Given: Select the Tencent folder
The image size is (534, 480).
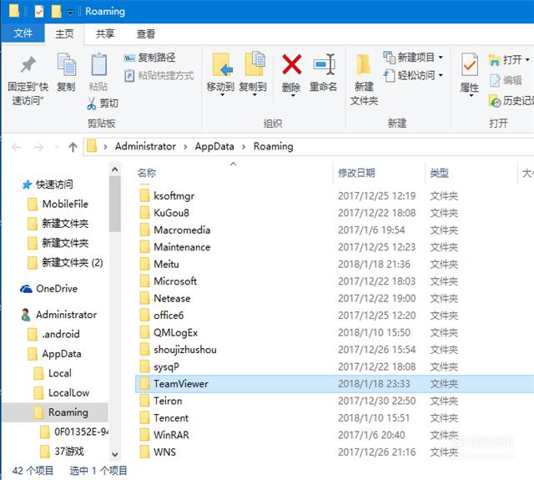Looking at the screenshot, I should [164, 418].
